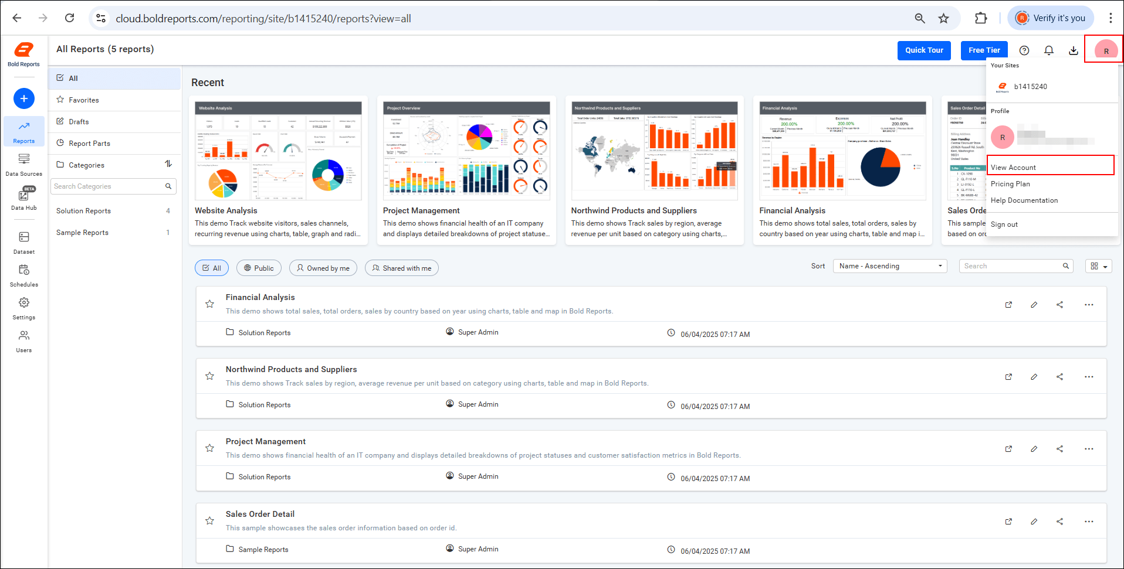The height and width of the screenshot is (569, 1124).
Task: Open more options for Sales Order Detail
Action: coord(1089,522)
